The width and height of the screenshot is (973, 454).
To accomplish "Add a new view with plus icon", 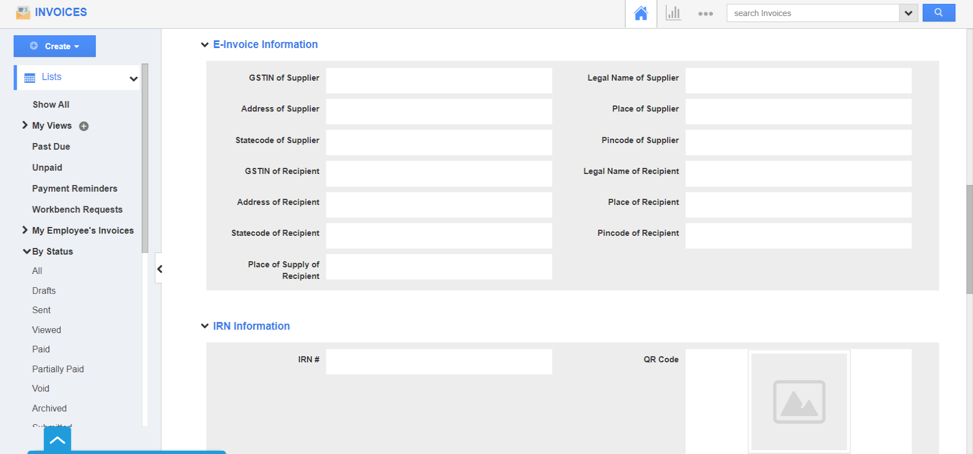I will coord(84,126).
